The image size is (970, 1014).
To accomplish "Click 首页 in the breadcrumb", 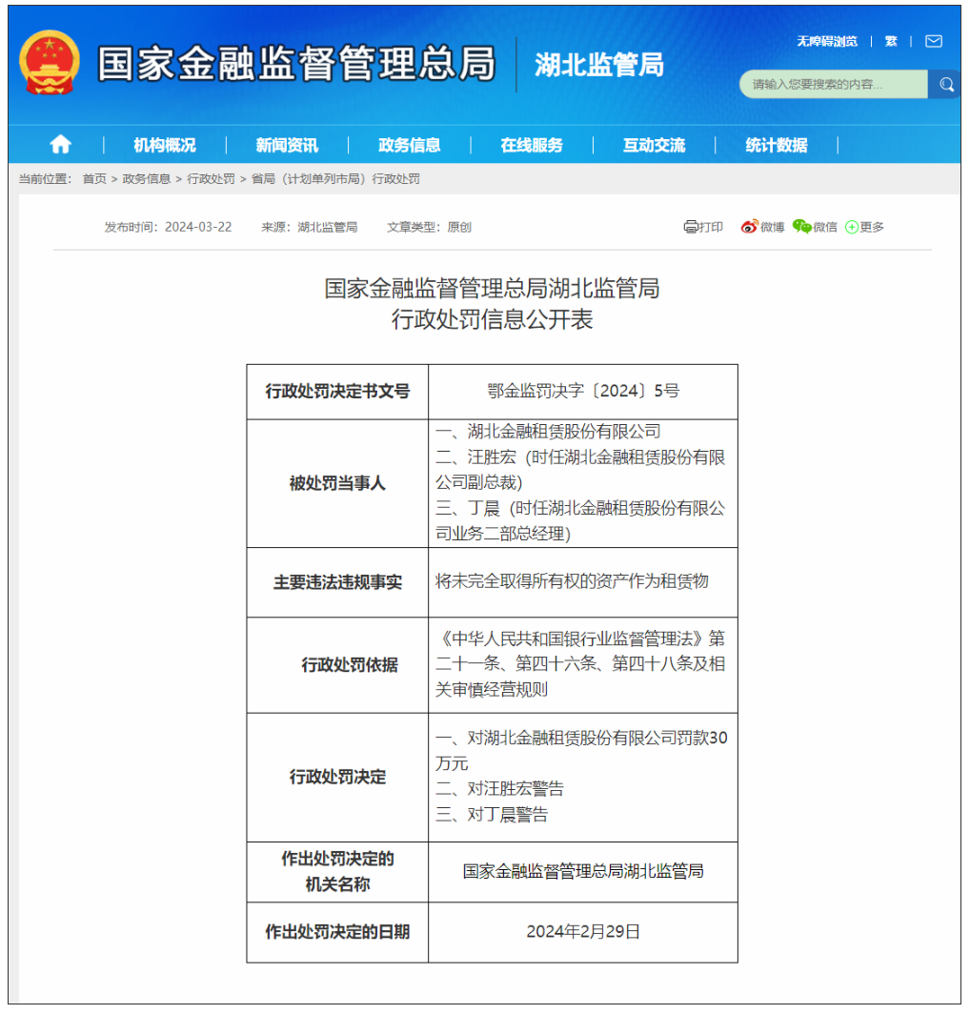I will (x=94, y=179).
